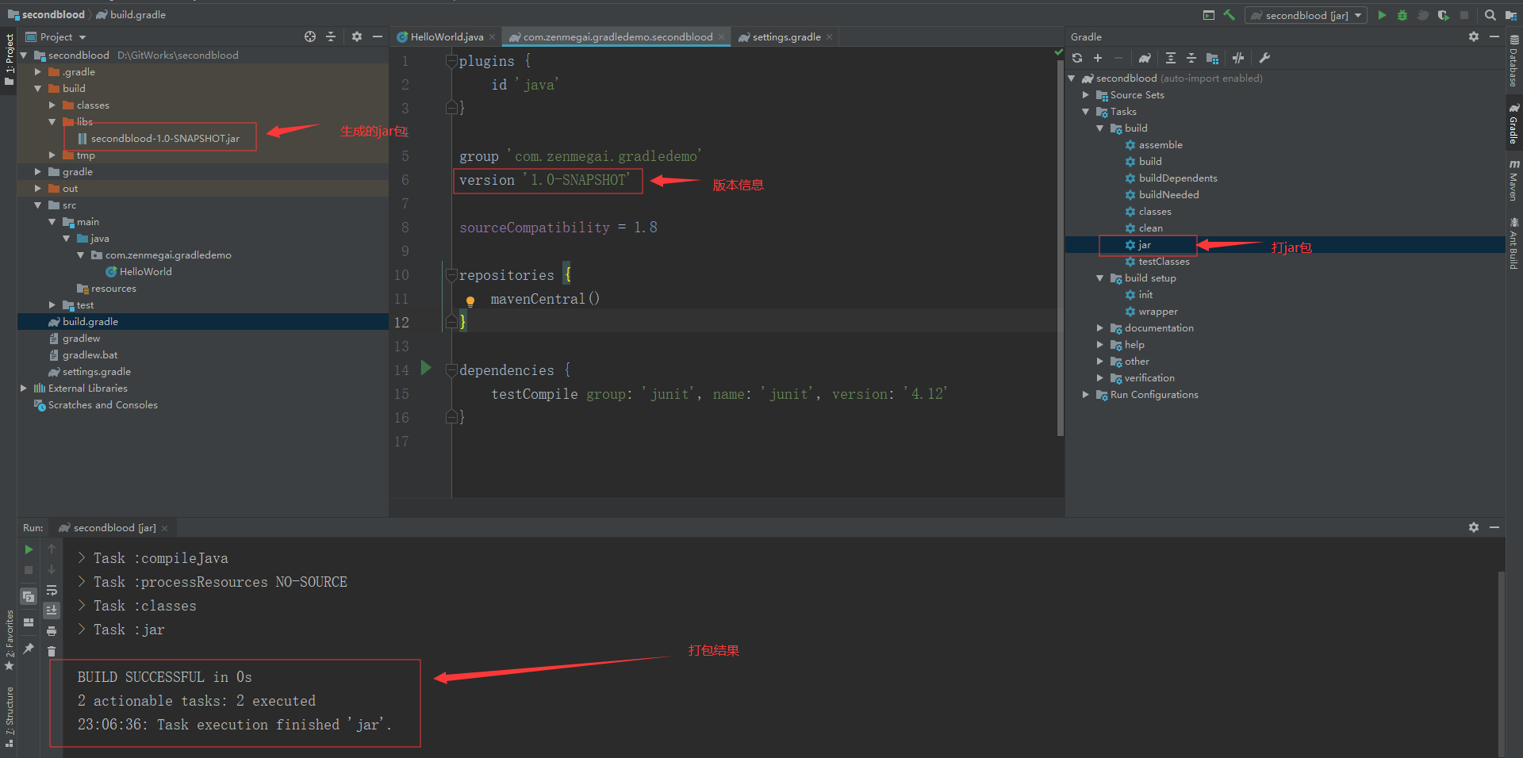Toggle the Favorites tool window
Screen dimensions: 1523x758
pos(9,640)
